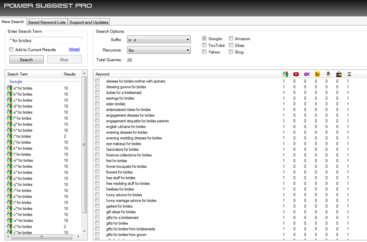Open the Recursive dropdown set to 'No'
This screenshot has height=242, width=367.
pos(159,50)
